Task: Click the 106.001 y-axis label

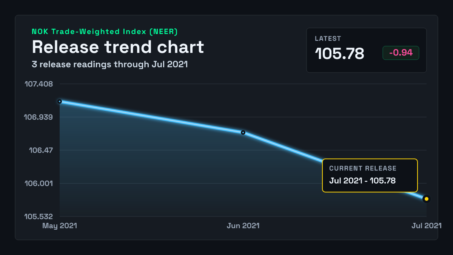Action: [39, 184]
